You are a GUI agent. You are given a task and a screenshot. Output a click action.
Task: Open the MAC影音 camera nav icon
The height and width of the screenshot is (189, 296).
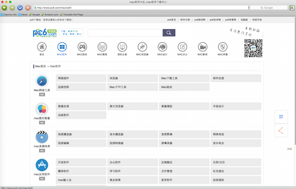[203, 47]
